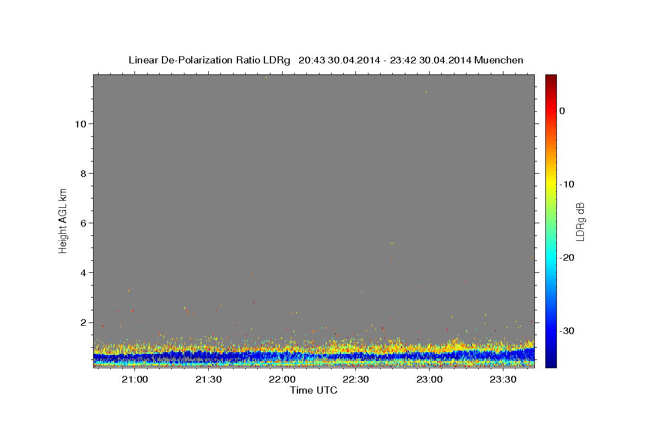The image size is (661, 441).
Task: Click colorbar value label 0
Action: [x=562, y=111]
